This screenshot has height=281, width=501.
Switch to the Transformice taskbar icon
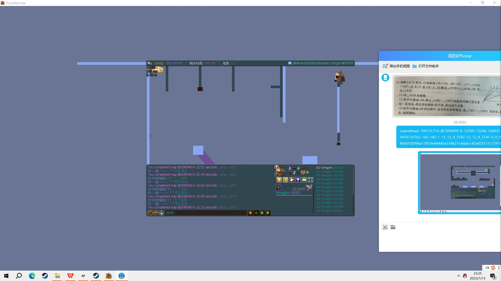tap(109, 276)
